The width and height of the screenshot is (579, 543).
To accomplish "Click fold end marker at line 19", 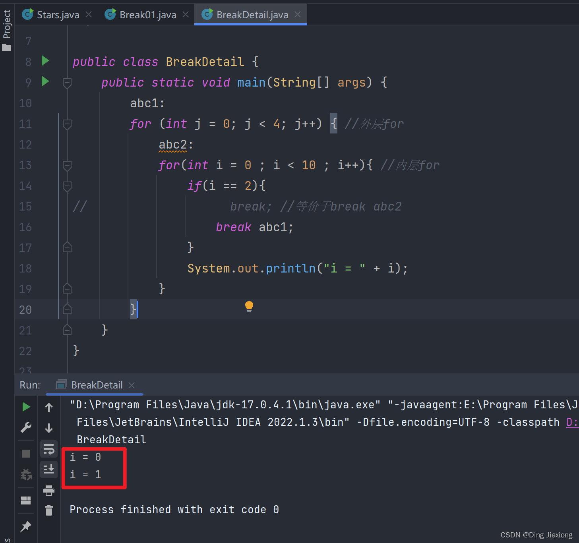I will pyautogui.click(x=67, y=288).
